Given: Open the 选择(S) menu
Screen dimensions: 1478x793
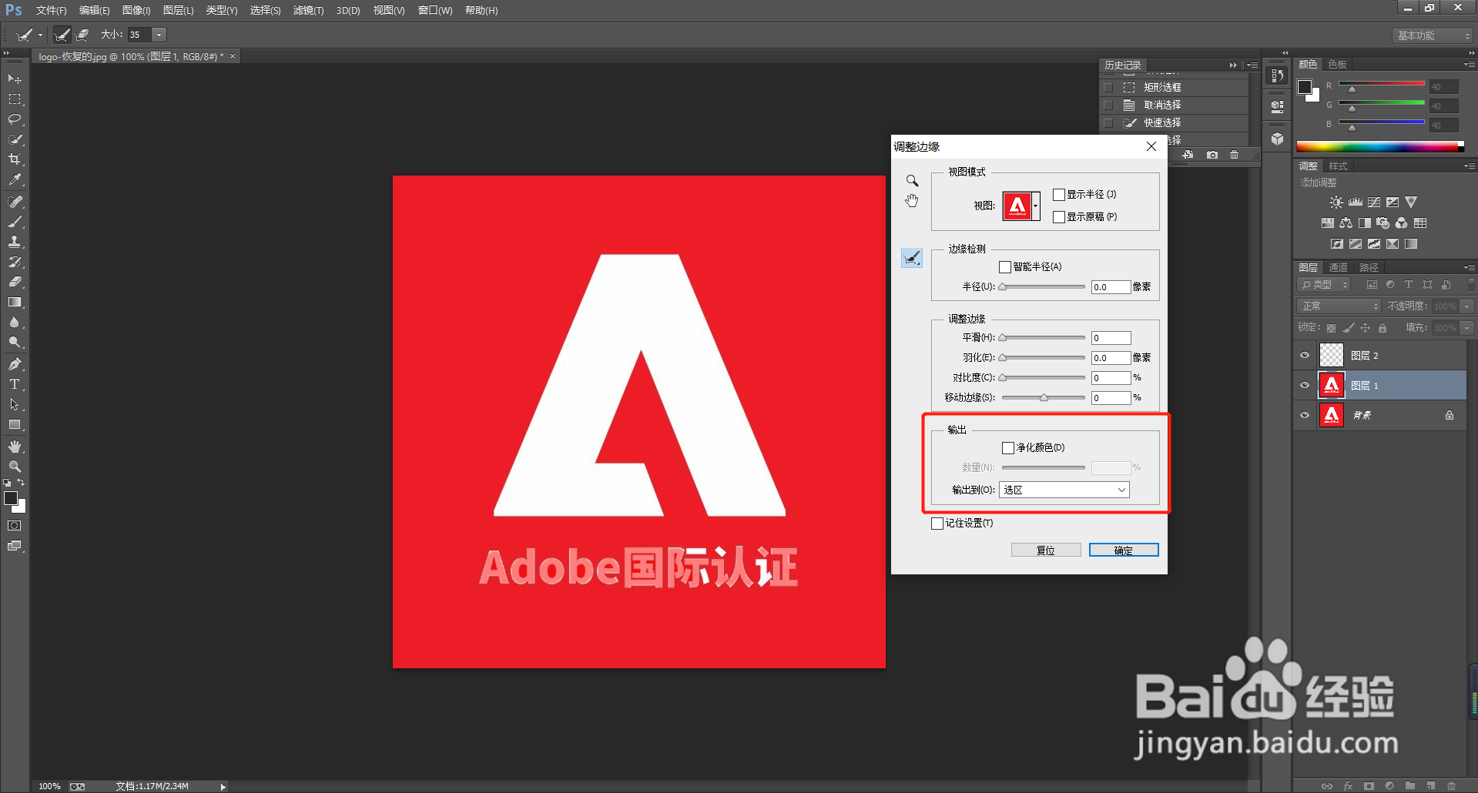Looking at the screenshot, I should [x=265, y=11].
